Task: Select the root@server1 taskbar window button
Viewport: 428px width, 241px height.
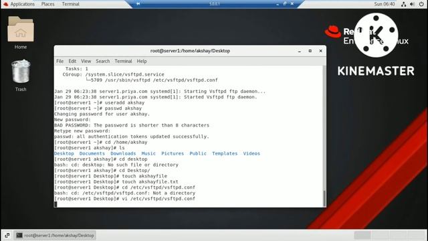Action: coord(55,235)
